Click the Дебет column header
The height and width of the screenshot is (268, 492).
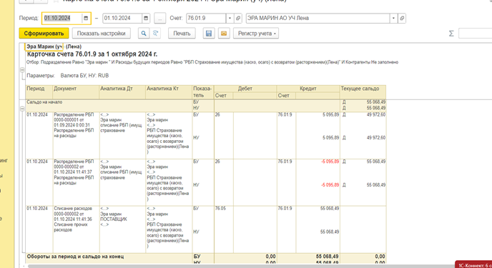point(245,89)
